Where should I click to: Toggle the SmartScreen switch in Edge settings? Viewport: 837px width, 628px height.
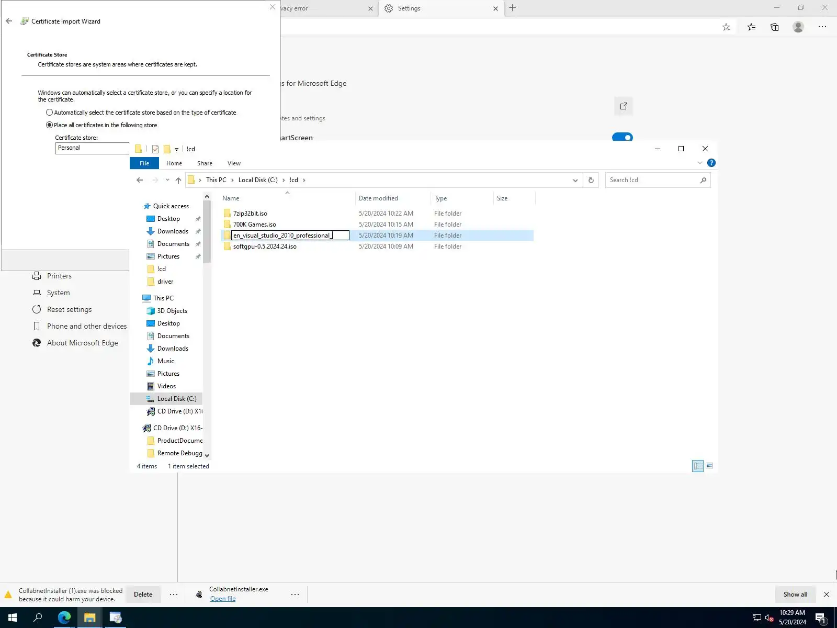(x=623, y=137)
